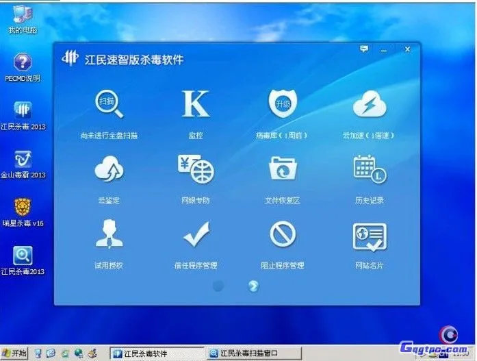Open PECMD说明 help desktop icon

(23, 67)
